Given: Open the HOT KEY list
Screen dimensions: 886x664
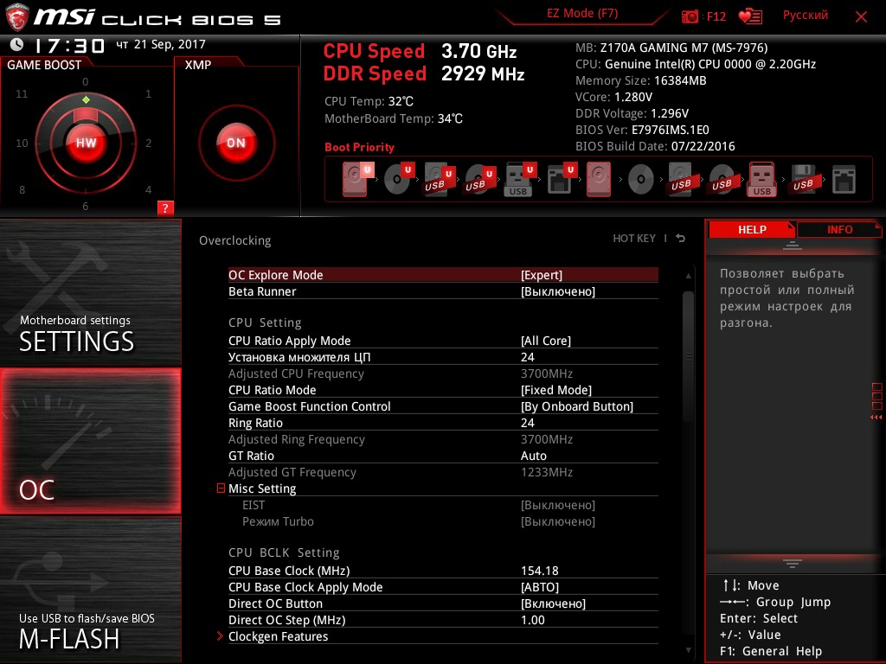Looking at the screenshot, I should click(634, 239).
